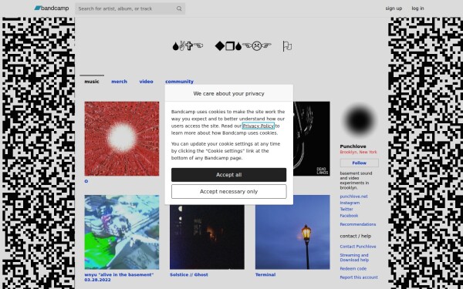
Task: Click Accept necessary only button
Action: point(229,192)
